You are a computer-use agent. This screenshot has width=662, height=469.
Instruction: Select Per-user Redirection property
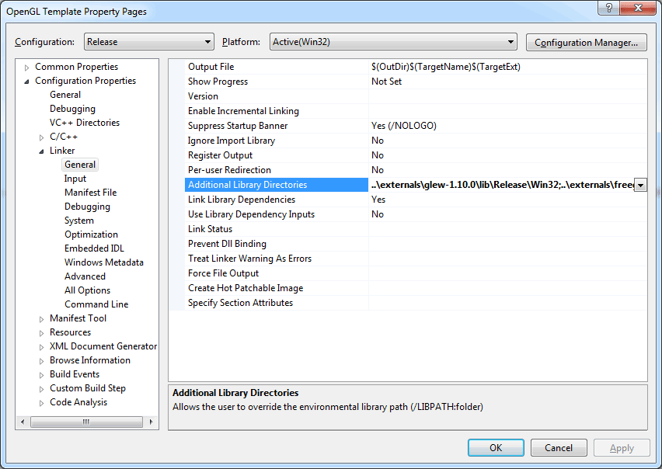[276, 170]
